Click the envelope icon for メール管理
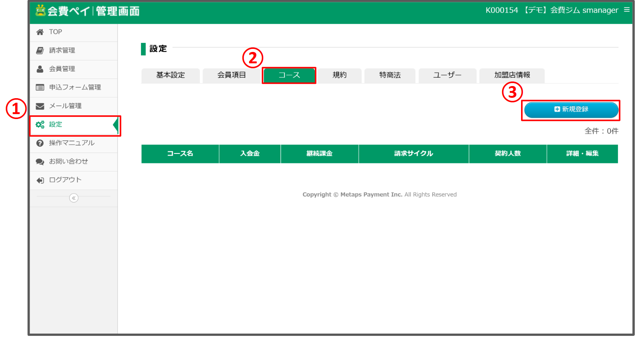This screenshot has height=337, width=635. point(40,106)
